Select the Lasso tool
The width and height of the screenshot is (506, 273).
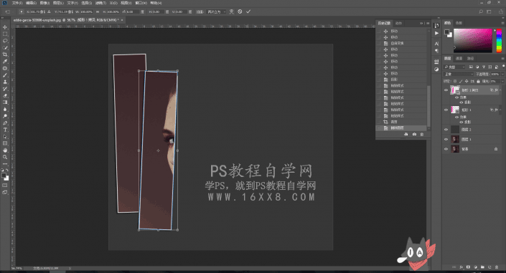pyautogui.click(x=5, y=41)
